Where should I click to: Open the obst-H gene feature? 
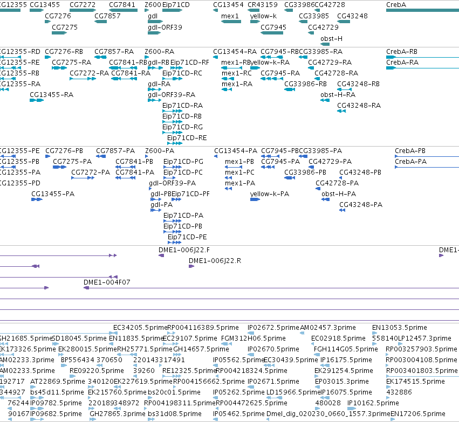point(325,44)
